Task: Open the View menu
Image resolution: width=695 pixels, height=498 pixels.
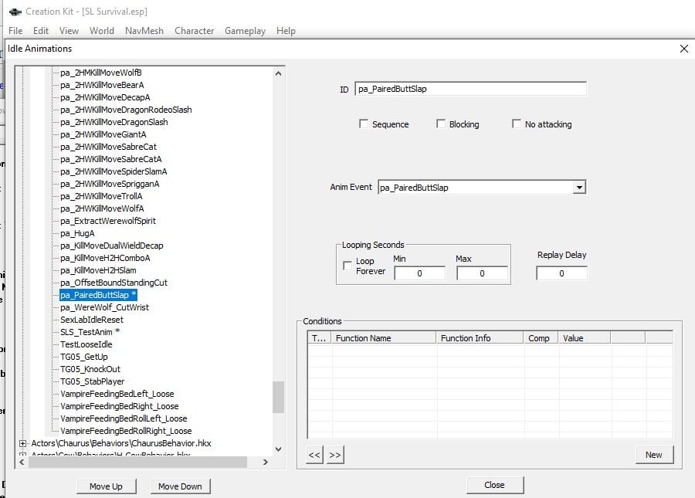Action: pyautogui.click(x=69, y=31)
